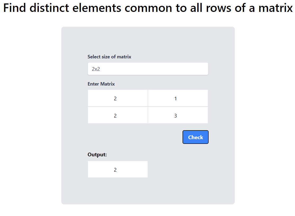
Task: Click the top-left matrix cell containing 2
Action: click(x=118, y=98)
